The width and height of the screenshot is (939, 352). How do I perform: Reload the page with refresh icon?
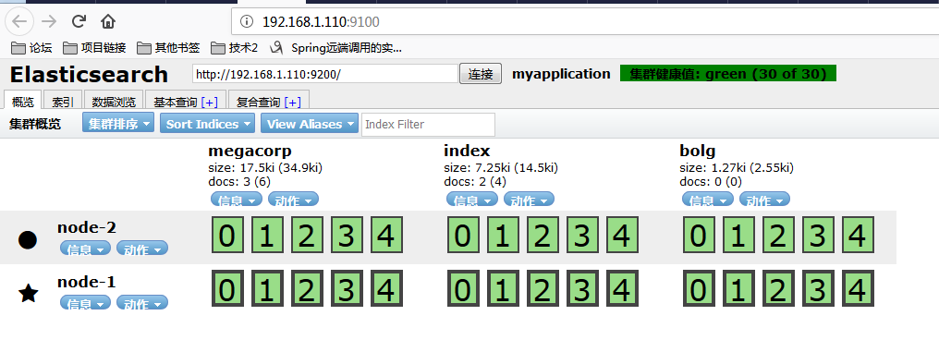tap(79, 21)
